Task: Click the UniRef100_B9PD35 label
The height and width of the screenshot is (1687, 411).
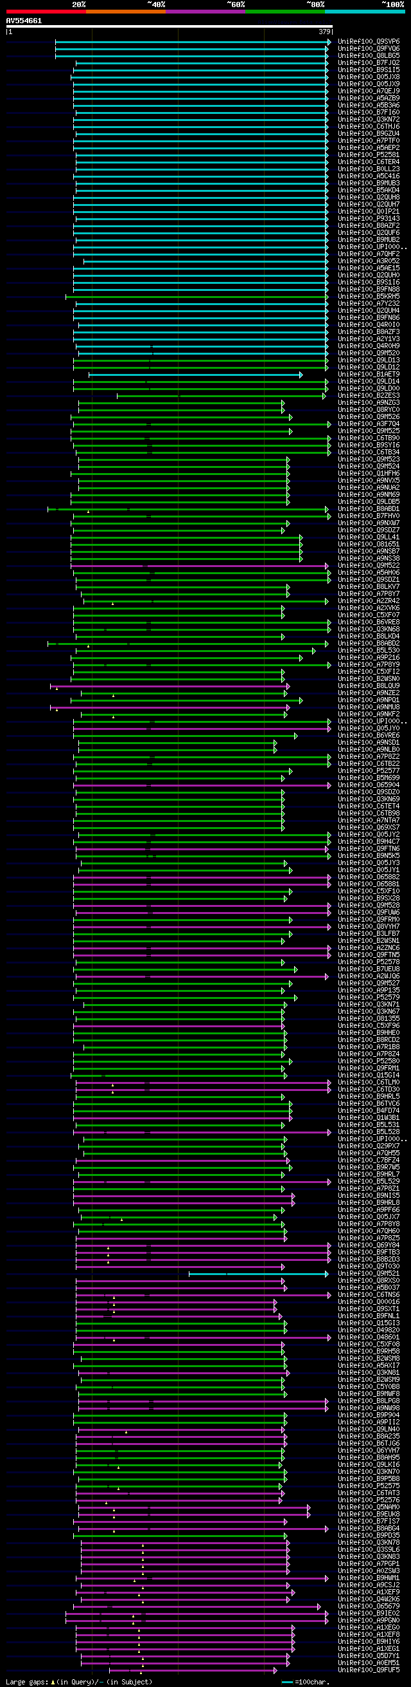Action: pyautogui.click(x=369, y=1536)
